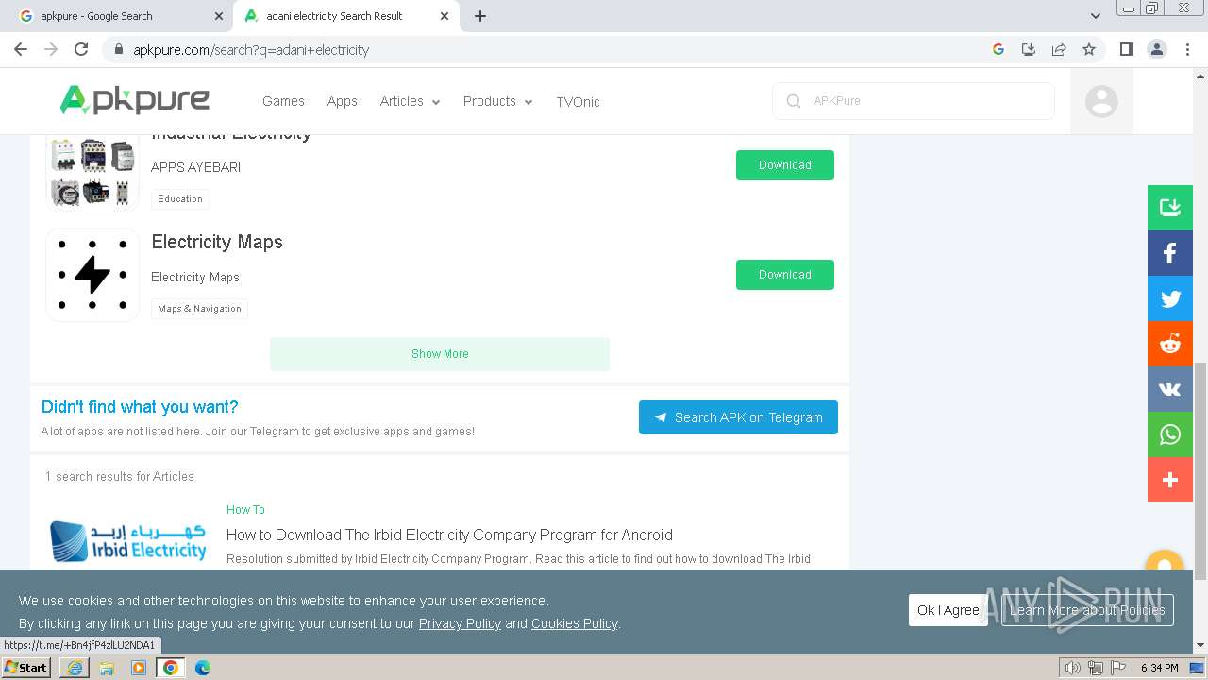This screenshot has height=680, width=1208.
Task: Accept cookies with Ok I Agree
Action: (948, 610)
